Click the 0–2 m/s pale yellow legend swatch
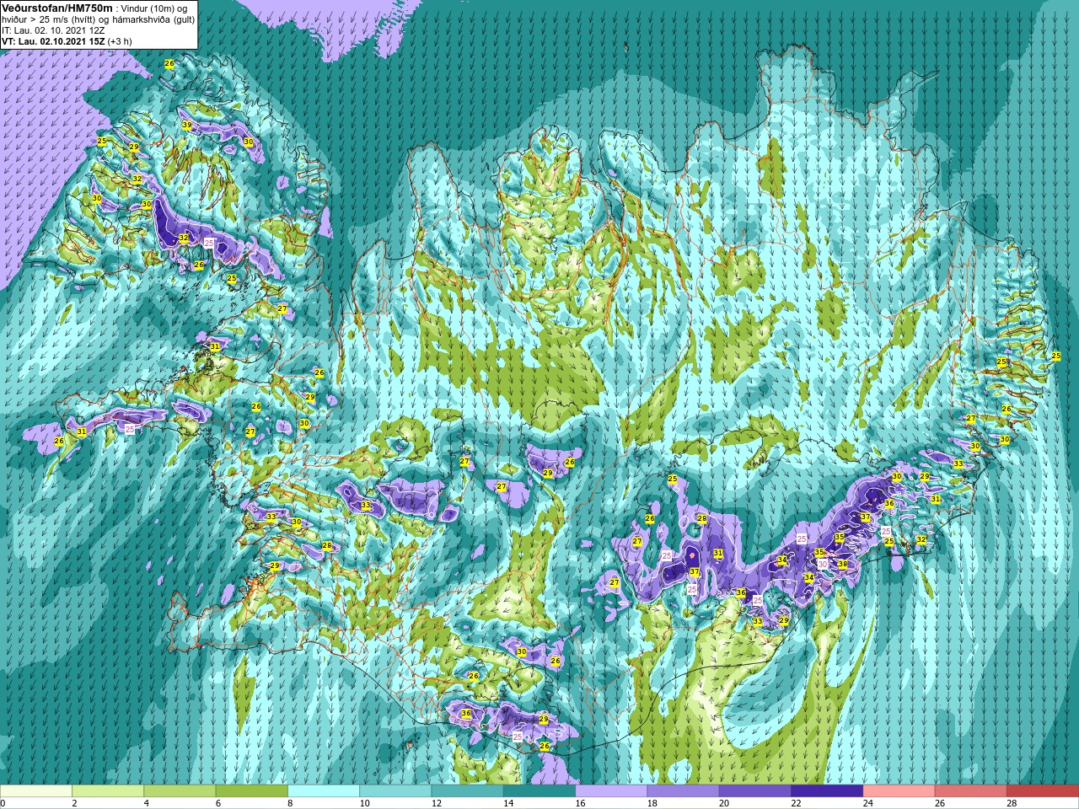Screen dimensions: 1079x809 point(36,791)
